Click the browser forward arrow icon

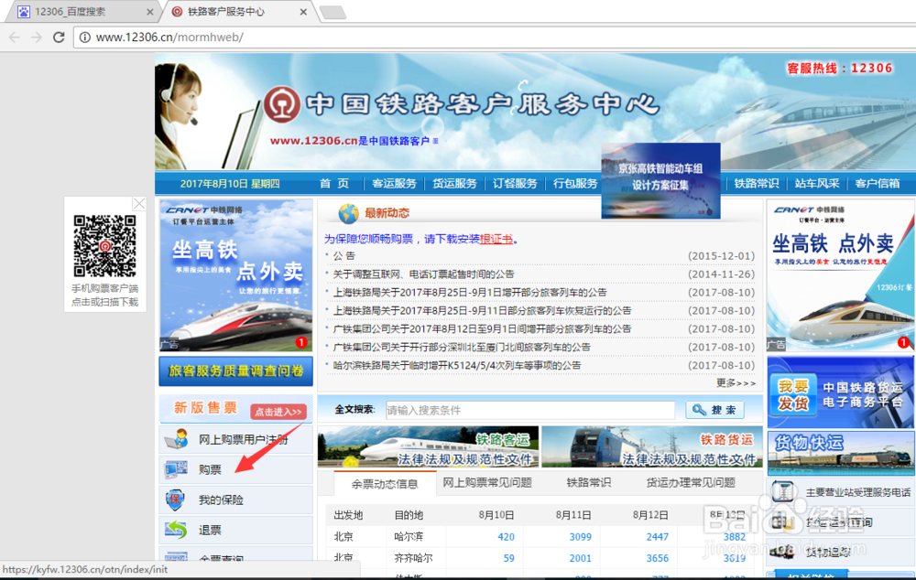click(37, 38)
